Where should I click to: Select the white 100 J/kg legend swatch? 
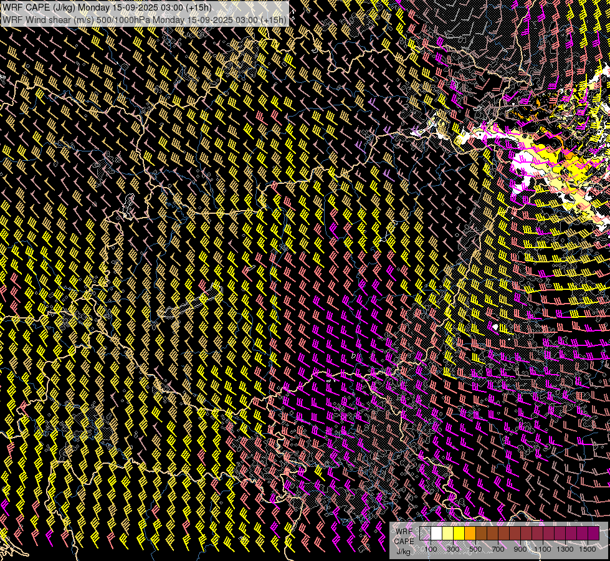tap(437, 533)
